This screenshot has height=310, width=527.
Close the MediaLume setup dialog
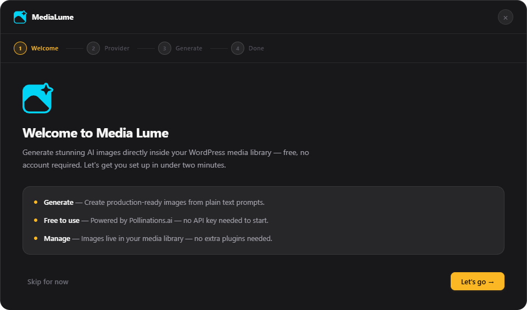[x=505, y=18]
